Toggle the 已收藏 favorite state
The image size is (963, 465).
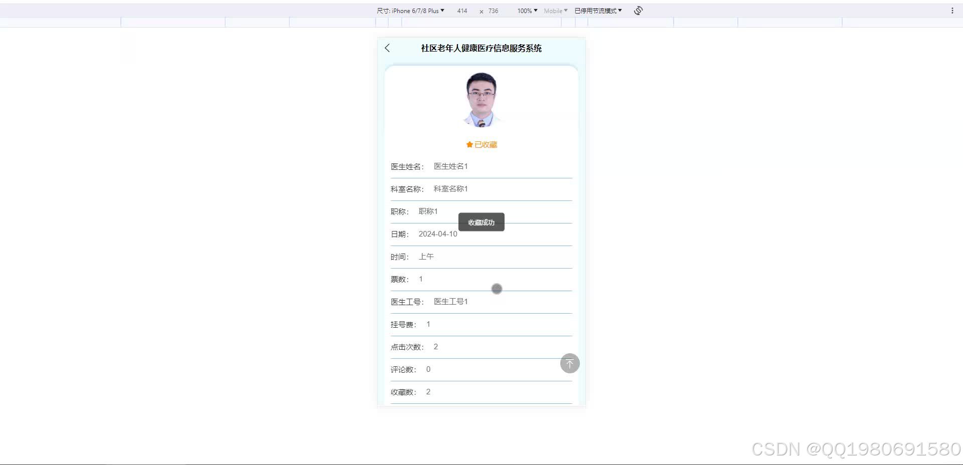pyautogui.click(x=481, y=144)
